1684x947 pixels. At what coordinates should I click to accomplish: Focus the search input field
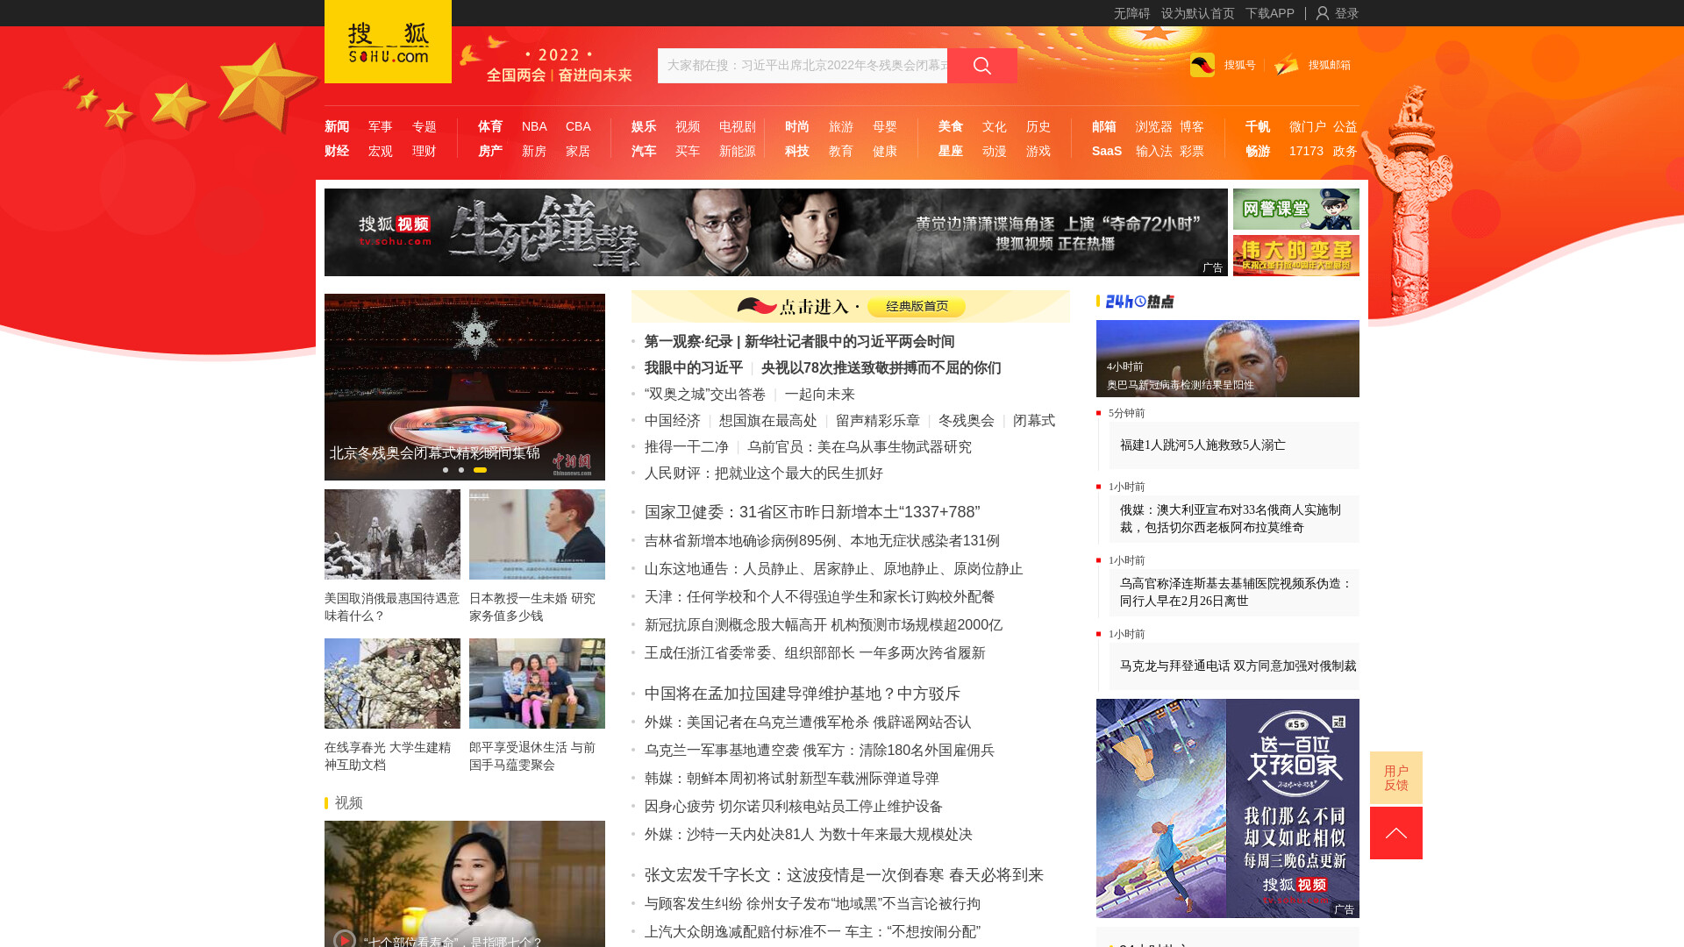pyautogui.click(x=803, y=66)
